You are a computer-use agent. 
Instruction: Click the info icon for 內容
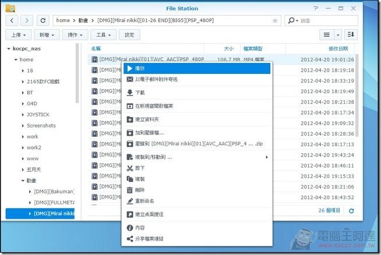point(130,228)
